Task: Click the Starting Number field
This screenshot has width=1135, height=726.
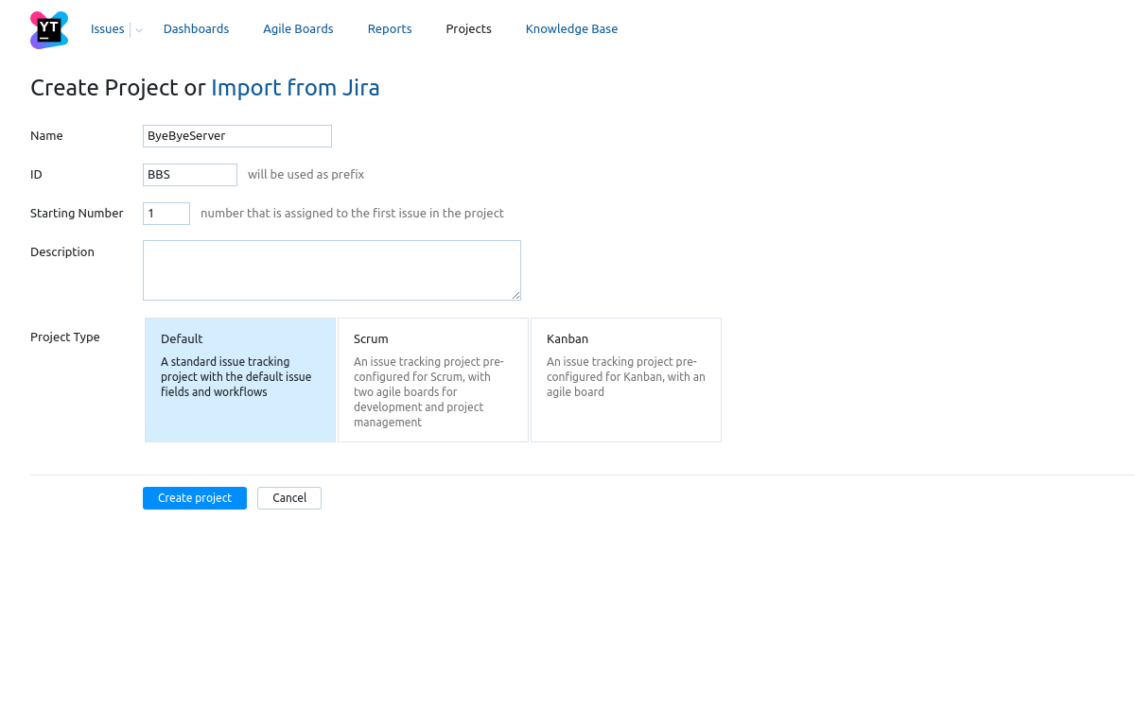Action: click(166, 214)
